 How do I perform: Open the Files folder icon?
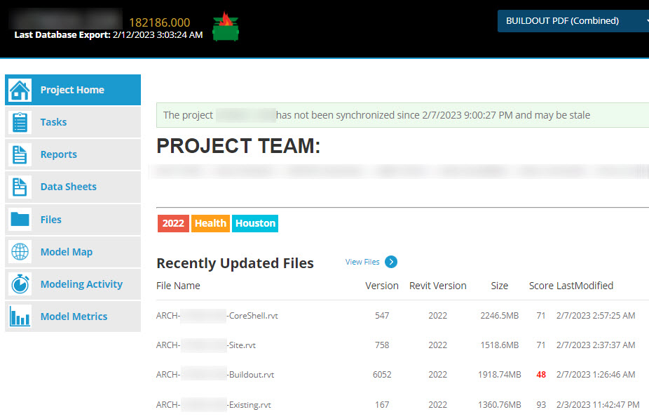coord(20,220)
